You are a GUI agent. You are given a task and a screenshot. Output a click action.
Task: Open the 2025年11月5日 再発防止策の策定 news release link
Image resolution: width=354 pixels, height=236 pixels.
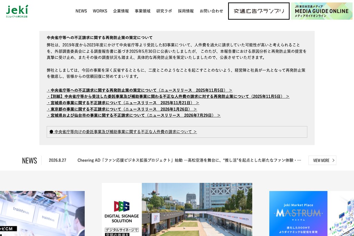click(x=140, y=90)
